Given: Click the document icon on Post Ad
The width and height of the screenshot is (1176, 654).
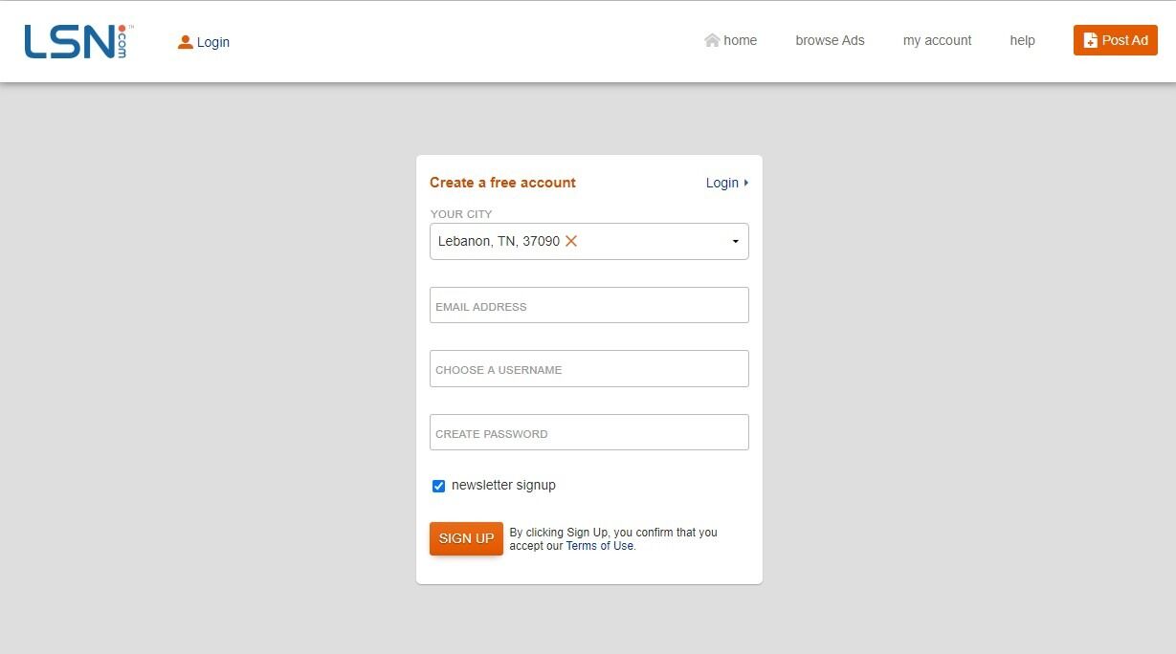Looking at the screenshot, I should pyautogui.click(x=1090, y=40).
